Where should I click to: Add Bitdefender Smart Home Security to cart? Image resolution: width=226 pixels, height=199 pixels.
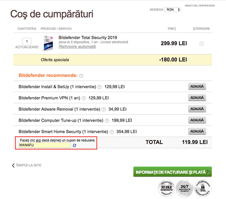[x=197, y=131]
